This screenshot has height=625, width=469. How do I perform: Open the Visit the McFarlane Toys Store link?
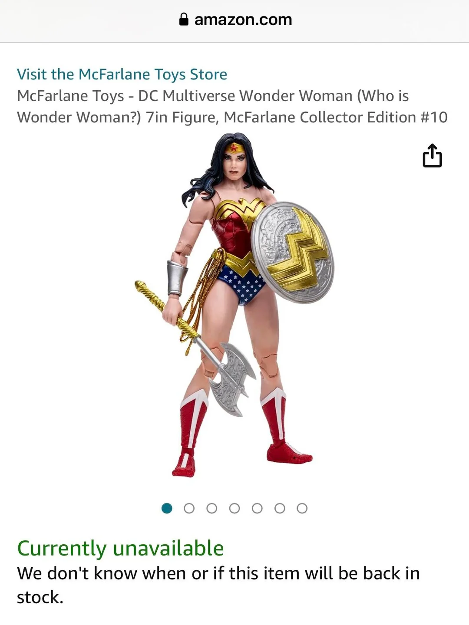click(122, 74)
